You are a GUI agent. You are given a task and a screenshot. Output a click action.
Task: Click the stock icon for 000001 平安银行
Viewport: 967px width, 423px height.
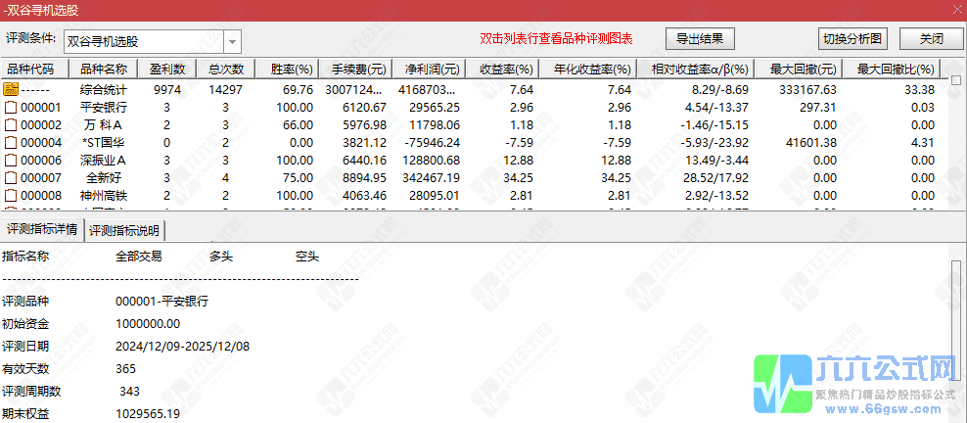pyautogui.click(x=11, y=108)
